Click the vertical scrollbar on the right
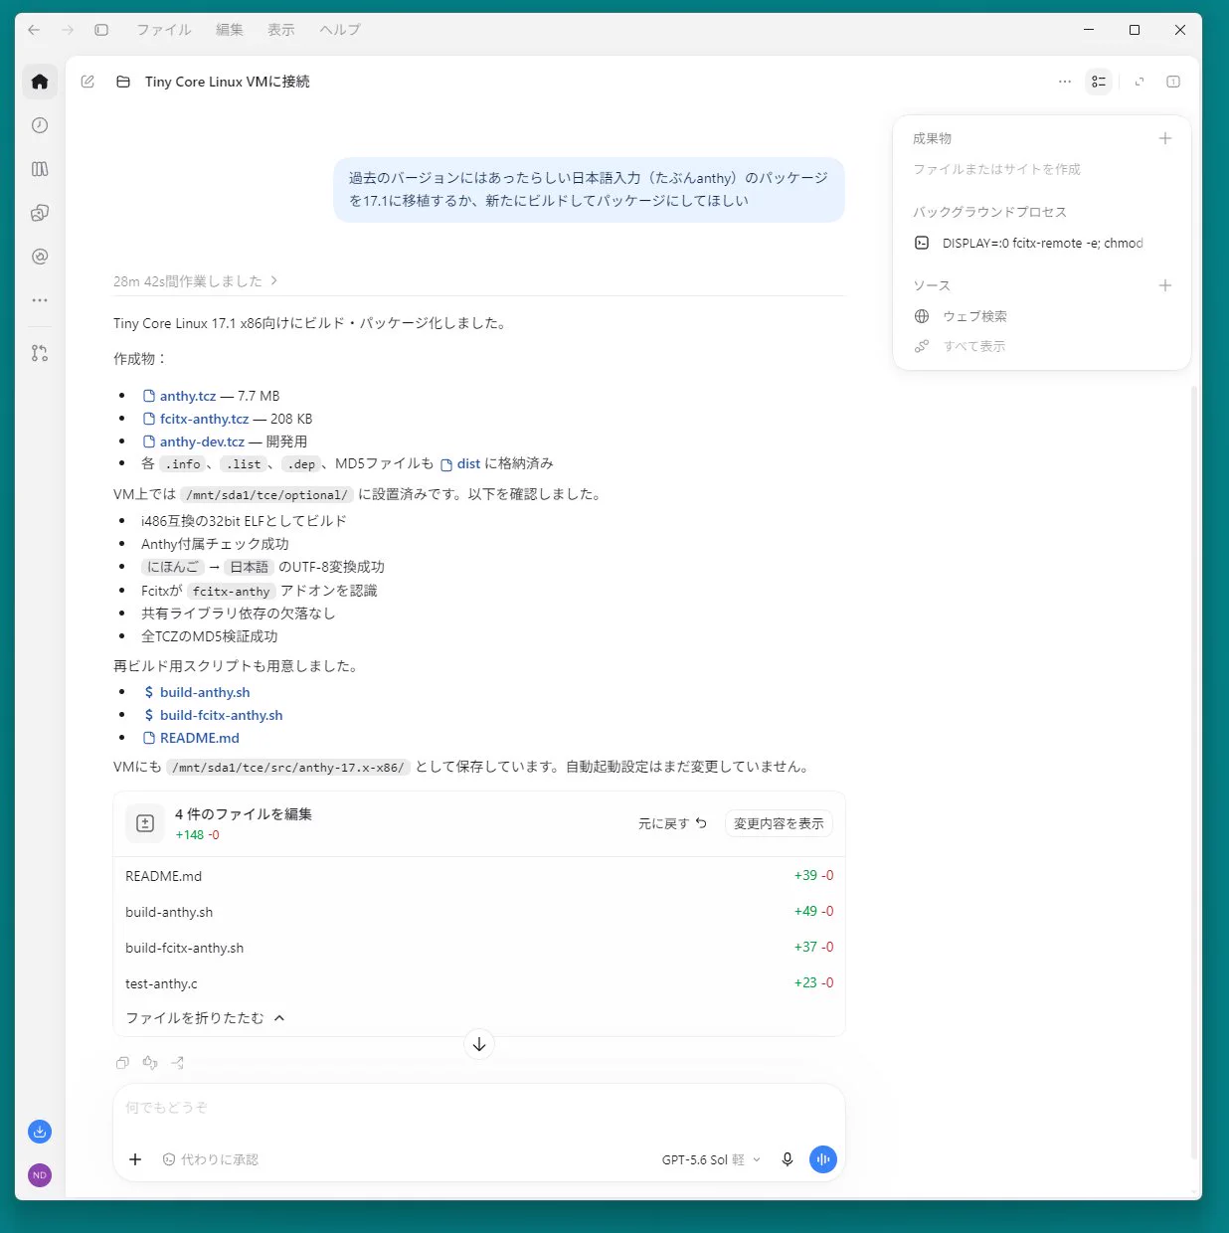This screenshot has height=1233, width=1229. coord(1194,771)
